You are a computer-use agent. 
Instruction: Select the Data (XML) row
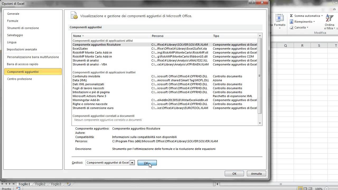[x=165, y=80]
